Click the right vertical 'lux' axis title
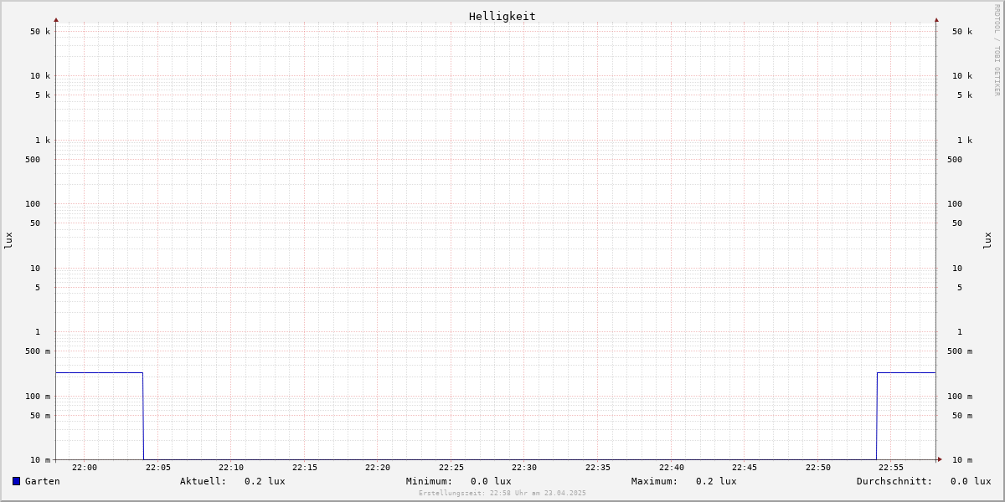The height and width of the screenshot is (502, 1005). 987,241
